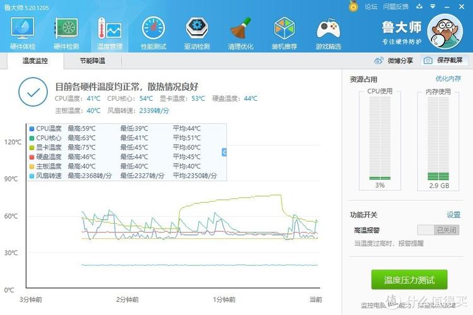Open the 硬件体检 hardware checkup icon
Viewport: 473px width, 315px height.
[23, 30]
